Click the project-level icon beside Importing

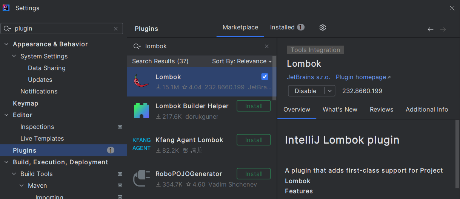click(x=120, y=197)
